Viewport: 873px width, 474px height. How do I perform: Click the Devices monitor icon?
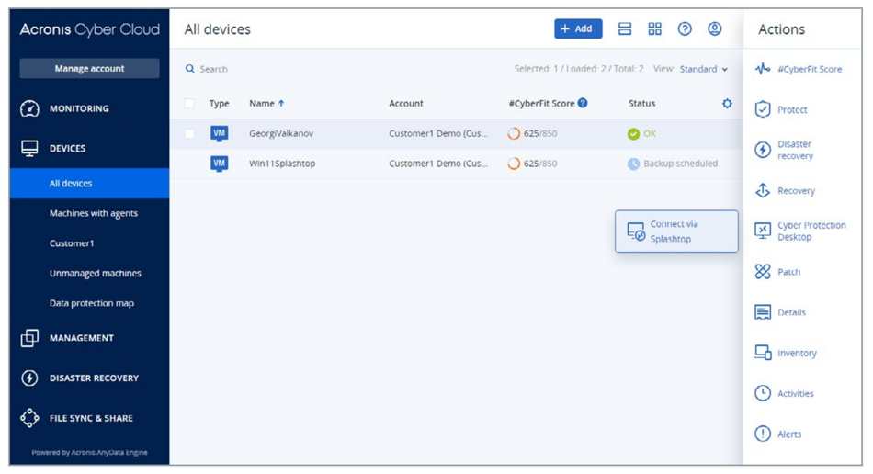(29, 149)
